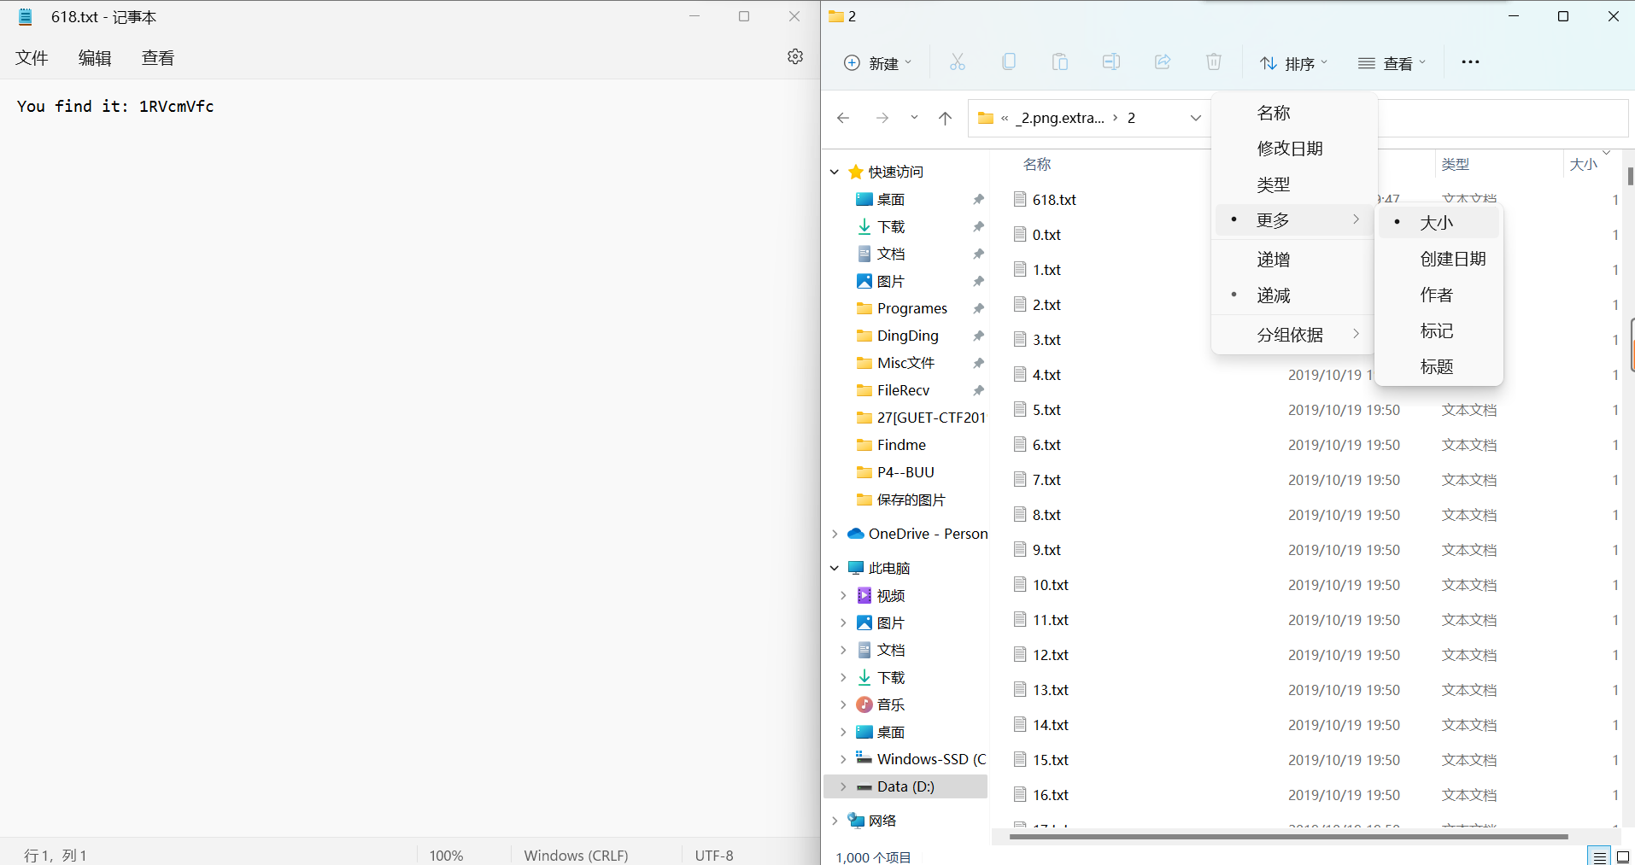The image size is (1635, 865).
Task: Click the Share icon in Explorer toolbar
Action: pyautogui.click(x=1163, y=62)
